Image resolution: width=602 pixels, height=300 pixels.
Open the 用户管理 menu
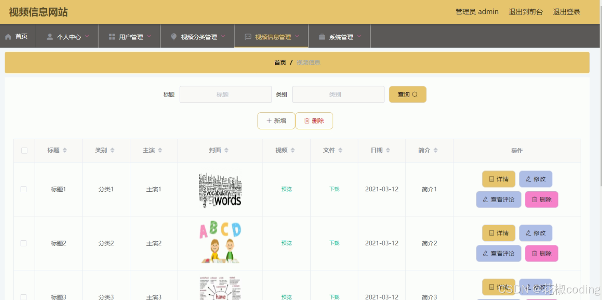[129, 36]
